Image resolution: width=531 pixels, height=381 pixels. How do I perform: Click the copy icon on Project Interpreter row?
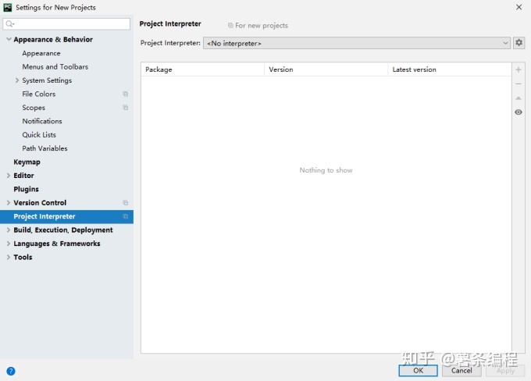125,216
